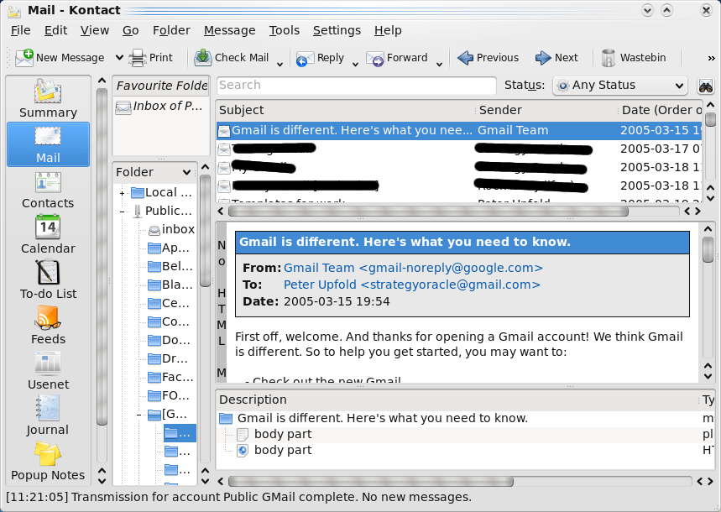
Task: Open the Calendar component
Action: [48, 235]
